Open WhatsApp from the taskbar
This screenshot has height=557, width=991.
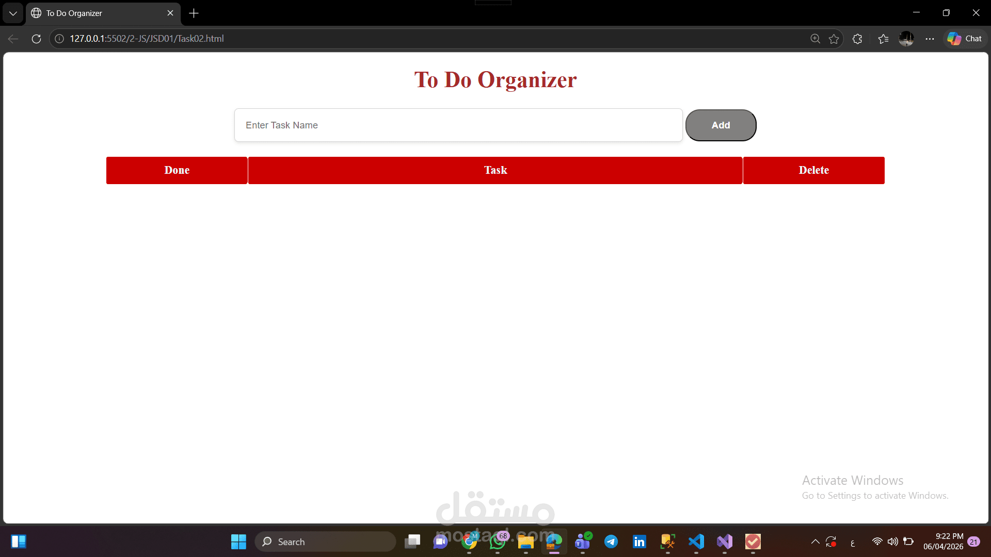[498, 542]
